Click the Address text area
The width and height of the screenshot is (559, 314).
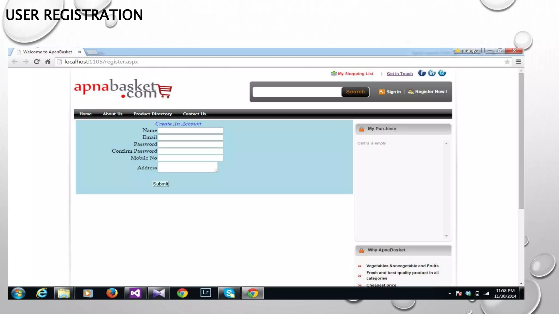point(188,167)
